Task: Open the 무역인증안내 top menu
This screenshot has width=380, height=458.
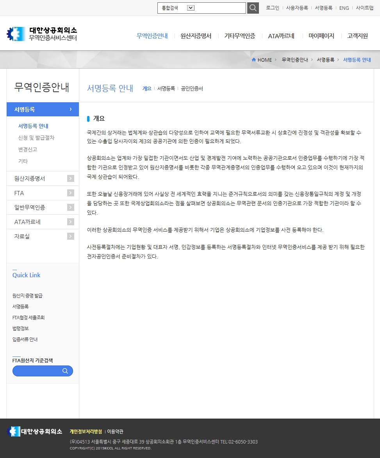Action: (152, 36)
